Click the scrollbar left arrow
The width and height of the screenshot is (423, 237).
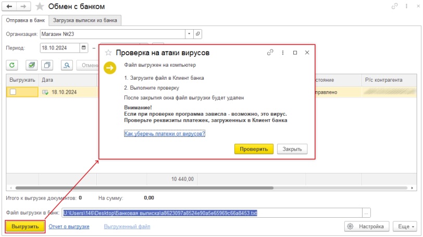[11, 188]
